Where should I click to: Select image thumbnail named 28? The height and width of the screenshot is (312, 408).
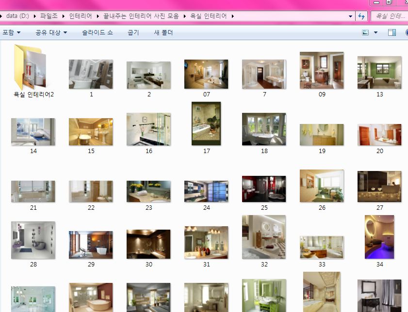pos(33,240)
